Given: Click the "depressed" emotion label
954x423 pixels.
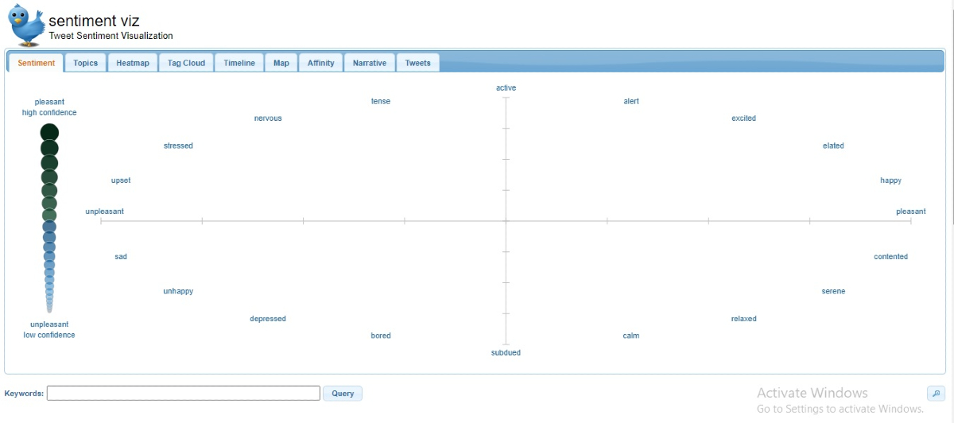Looking at the screenshot, I should 268,319.
